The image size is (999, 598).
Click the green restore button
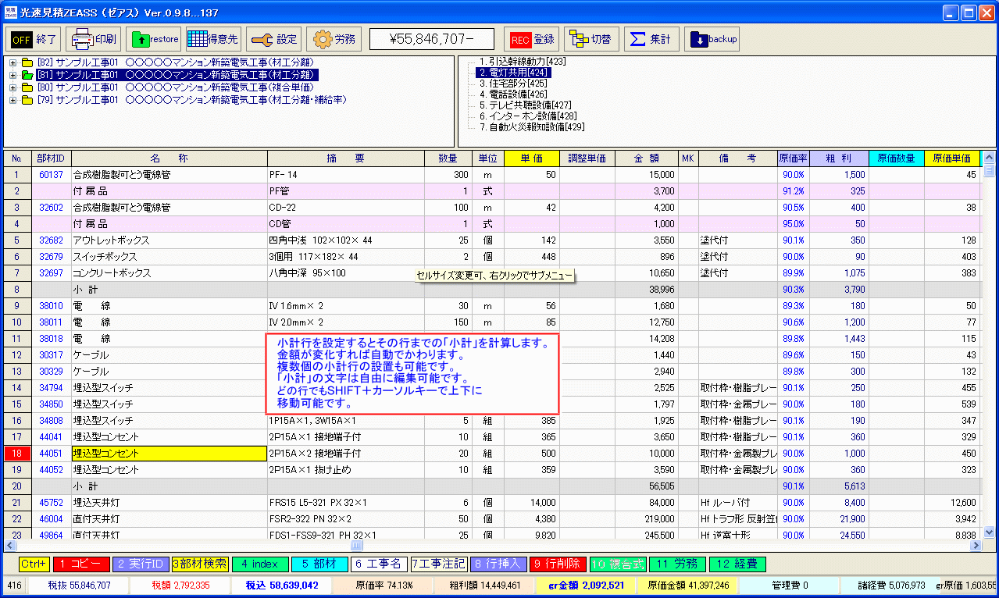pos(153,39)
